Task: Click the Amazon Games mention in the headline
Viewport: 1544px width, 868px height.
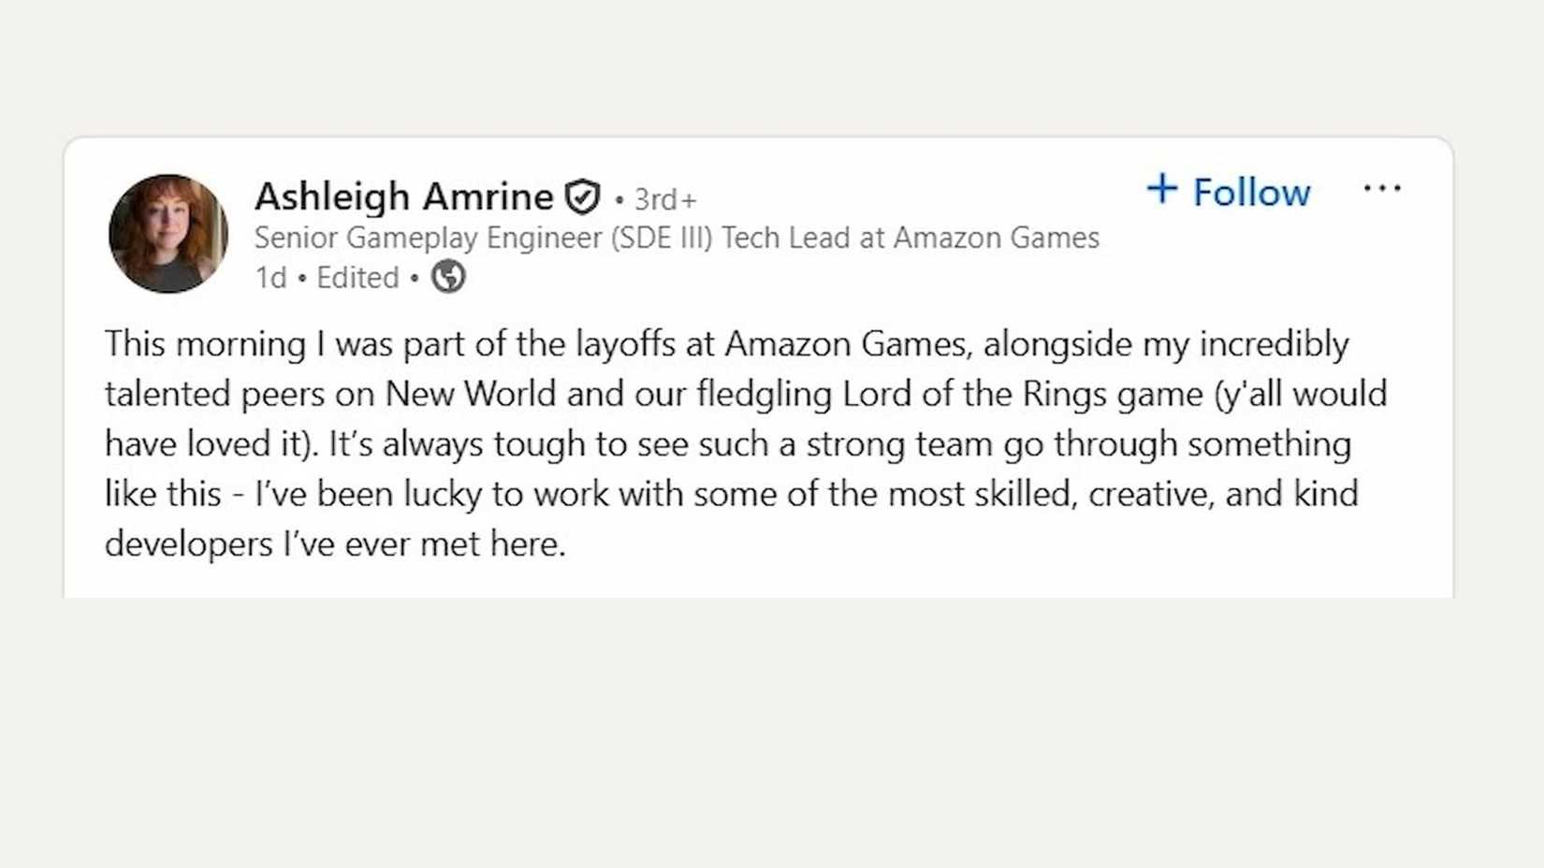Action: (997, 238)
